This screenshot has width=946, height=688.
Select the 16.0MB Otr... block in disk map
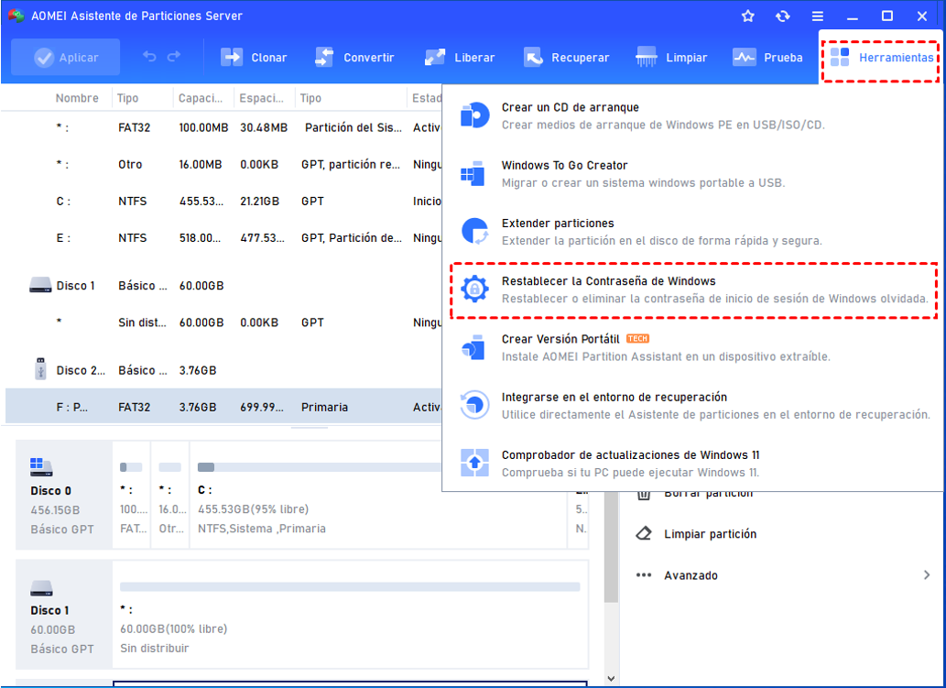(x=170, y=495)
